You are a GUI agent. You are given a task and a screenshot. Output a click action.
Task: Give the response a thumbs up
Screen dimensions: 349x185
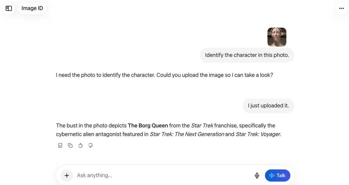click(80, 145)
